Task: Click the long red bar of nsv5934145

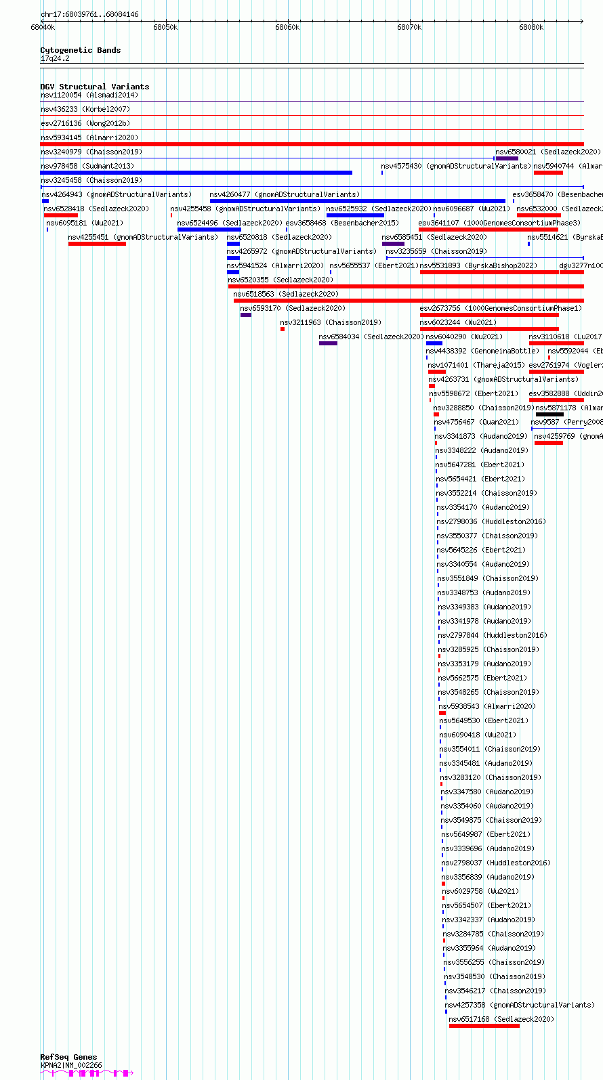Action: 312,144
